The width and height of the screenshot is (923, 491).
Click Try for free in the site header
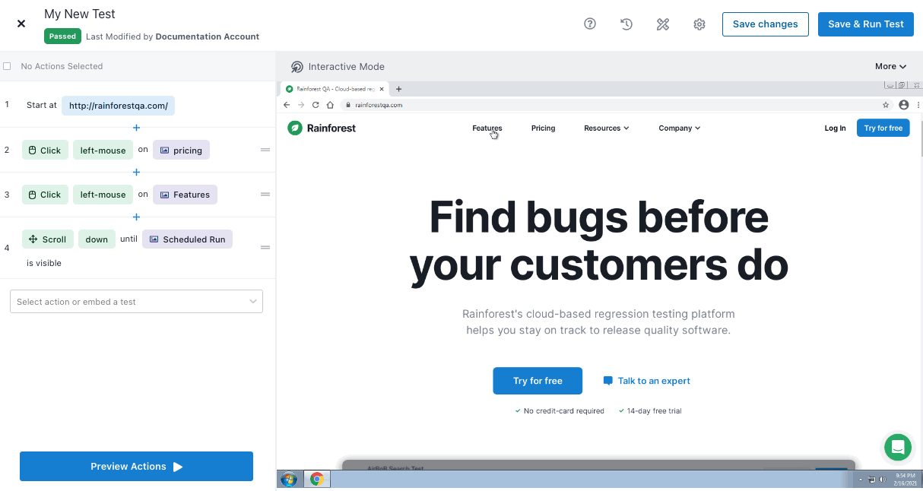pyautogui.click(x=883, y=128)
